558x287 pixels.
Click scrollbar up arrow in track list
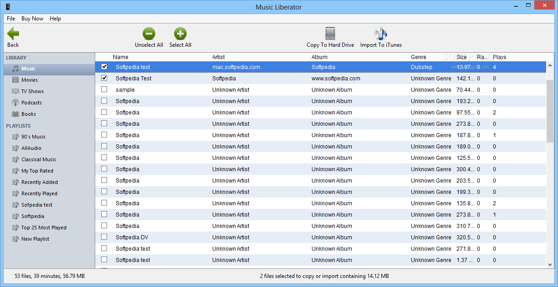(x=550, y=66)
